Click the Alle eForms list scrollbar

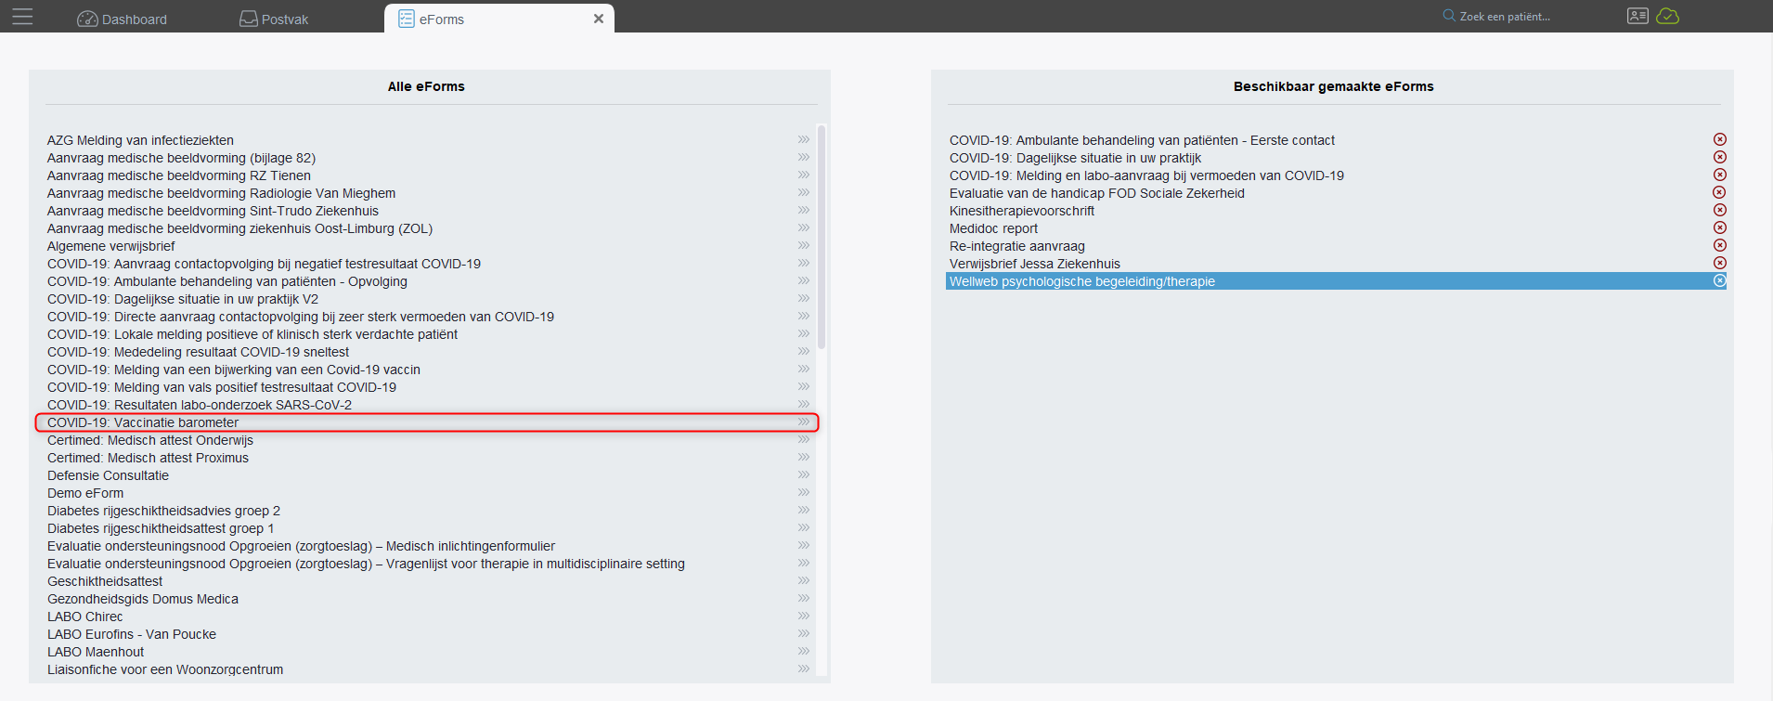pos(822,237)
